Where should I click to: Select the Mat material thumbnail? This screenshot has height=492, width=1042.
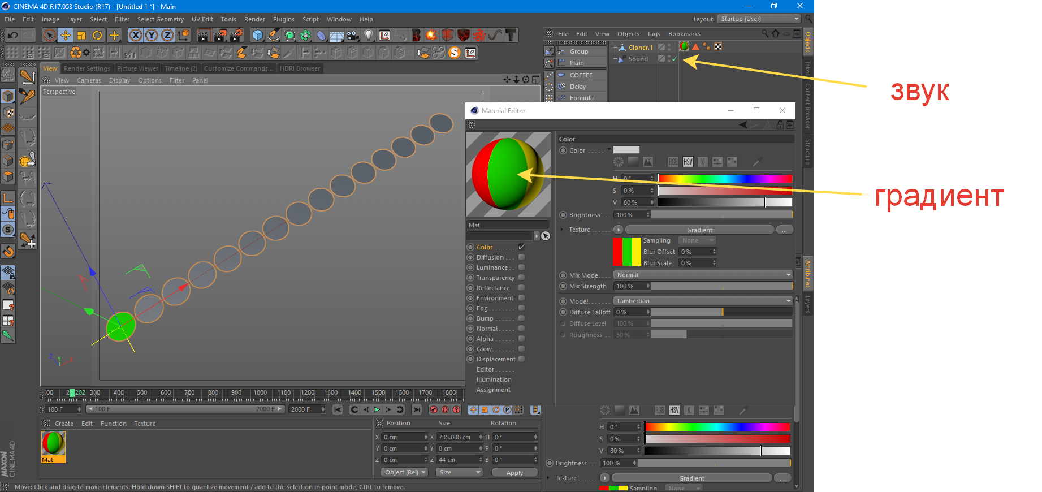pyautogui.click(x=53, y=447)
